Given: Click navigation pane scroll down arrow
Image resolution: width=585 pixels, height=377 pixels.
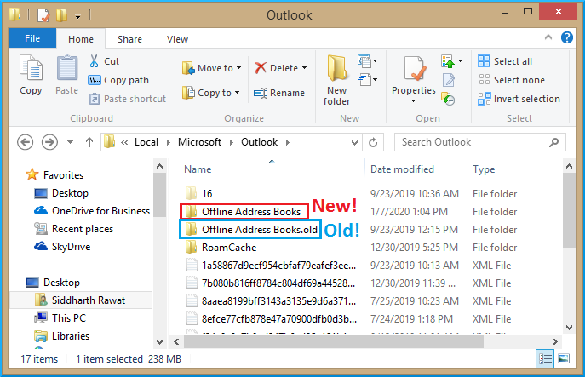Looking at the screenshot, I should (160, 341).
